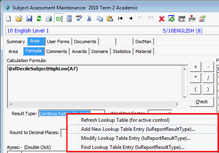The image size is (219, 153).
Task: Click the New blank record icon
Action: pos(9,19)
